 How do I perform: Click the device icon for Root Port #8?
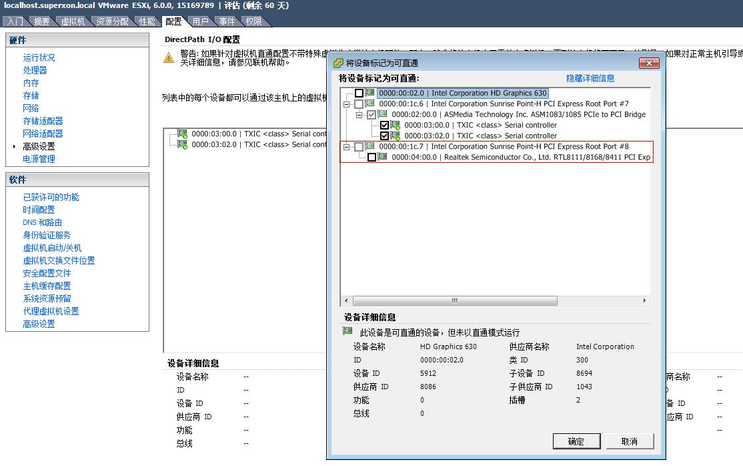(x=370, y=146)
